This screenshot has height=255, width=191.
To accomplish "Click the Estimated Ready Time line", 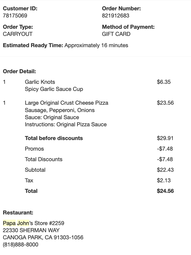I will pos(65,45).
